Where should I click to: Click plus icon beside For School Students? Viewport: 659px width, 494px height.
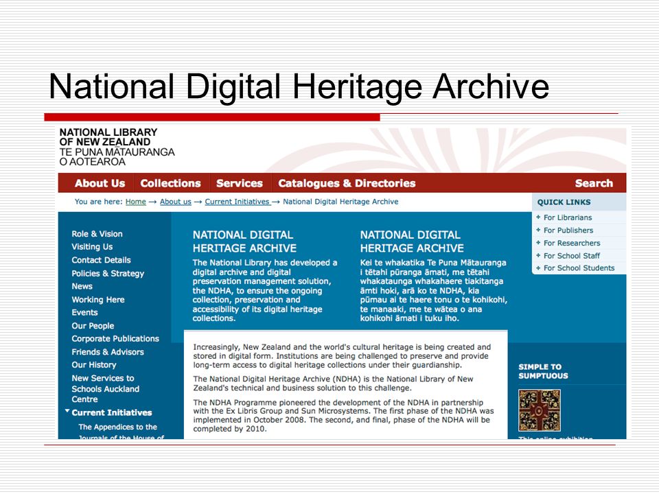pos(538,268)
